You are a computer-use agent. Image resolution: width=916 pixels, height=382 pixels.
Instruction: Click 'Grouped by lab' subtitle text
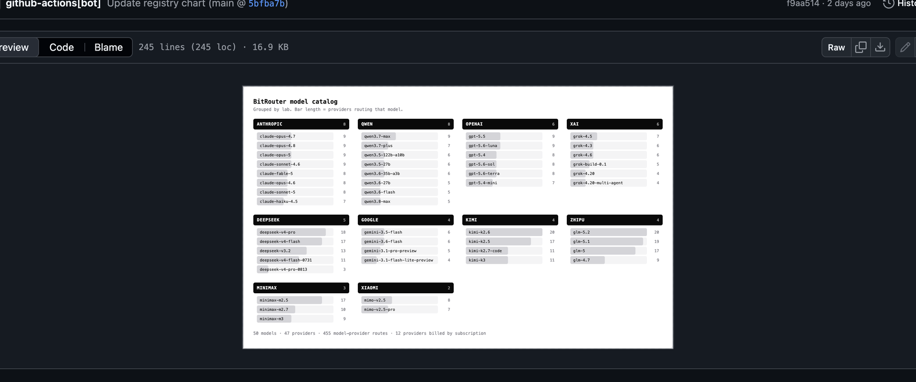coord(272,110)
